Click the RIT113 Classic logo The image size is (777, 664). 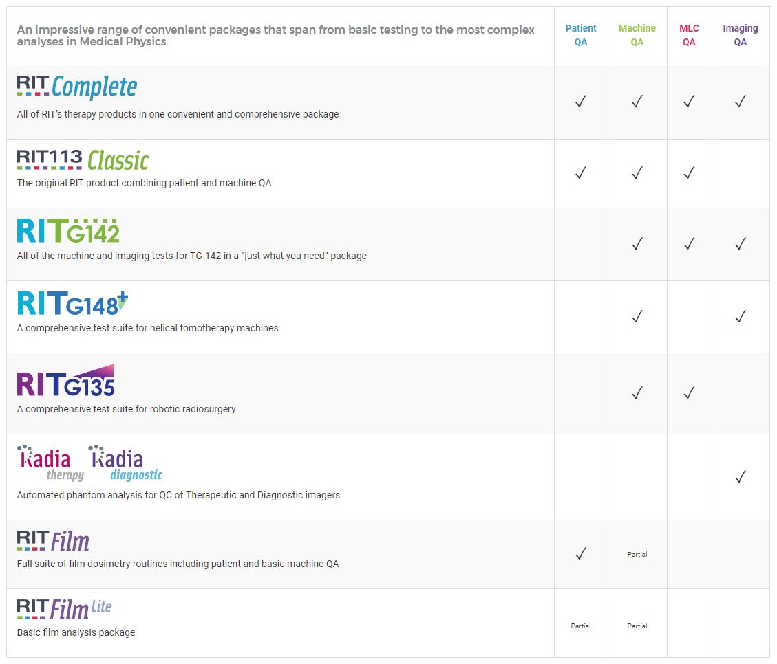83,159
